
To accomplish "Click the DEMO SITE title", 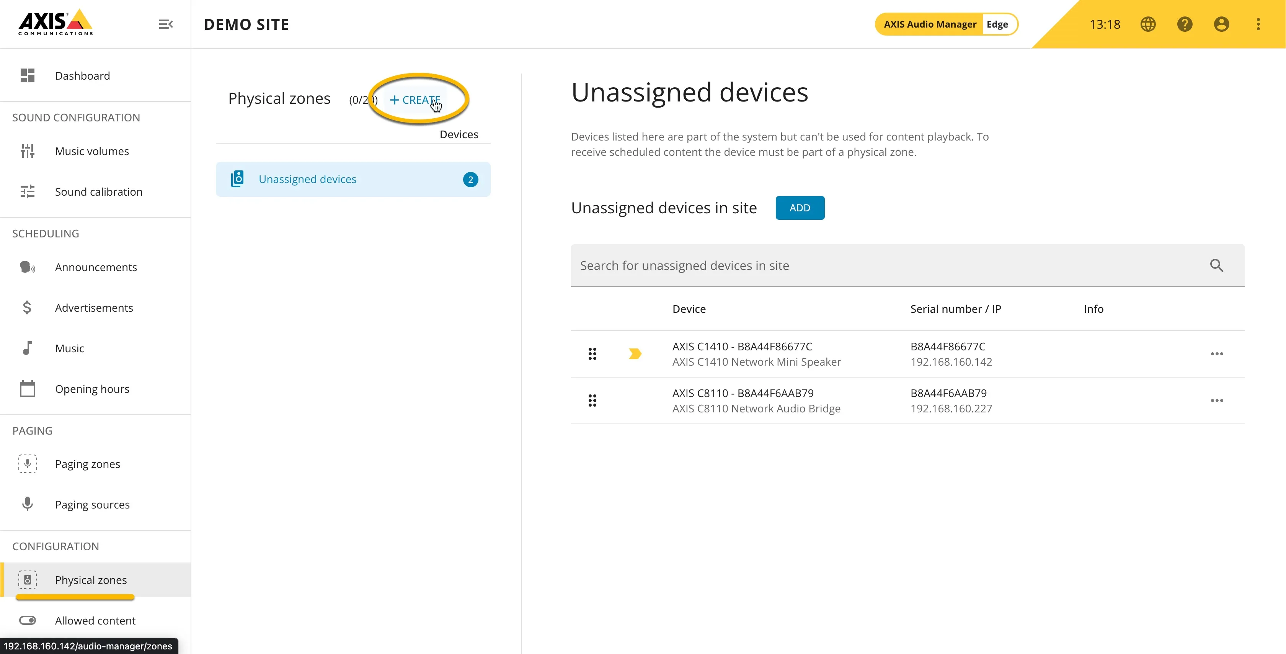I will point(246,24).
